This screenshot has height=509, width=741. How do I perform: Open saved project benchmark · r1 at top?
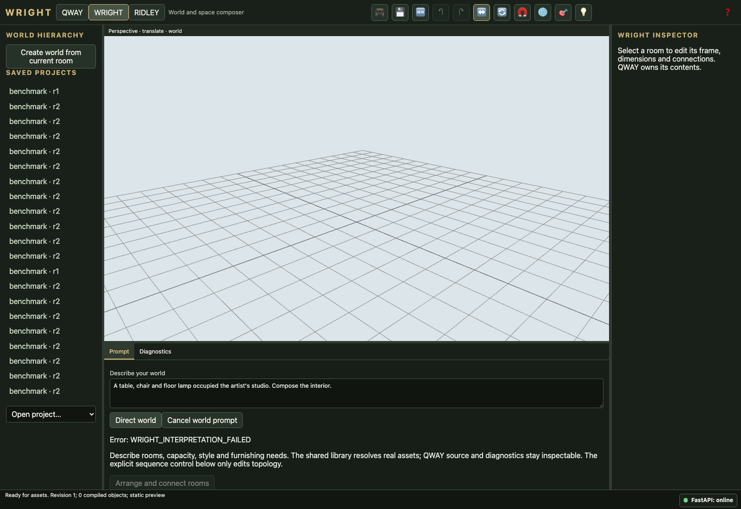click(34, 92)
